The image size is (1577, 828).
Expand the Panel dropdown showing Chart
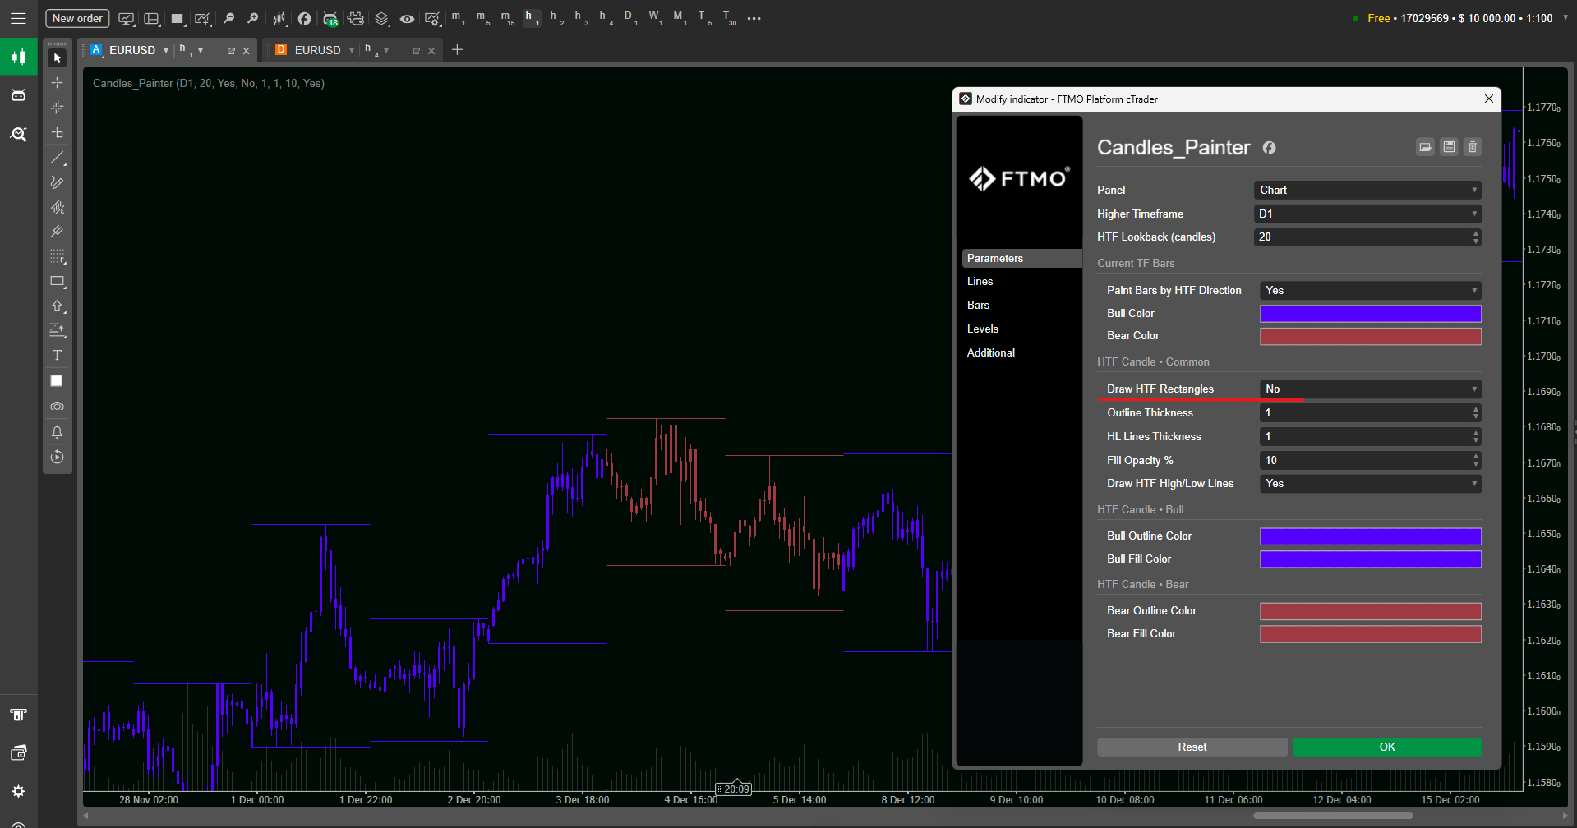pyautogui.click(x=1367, y=191)
